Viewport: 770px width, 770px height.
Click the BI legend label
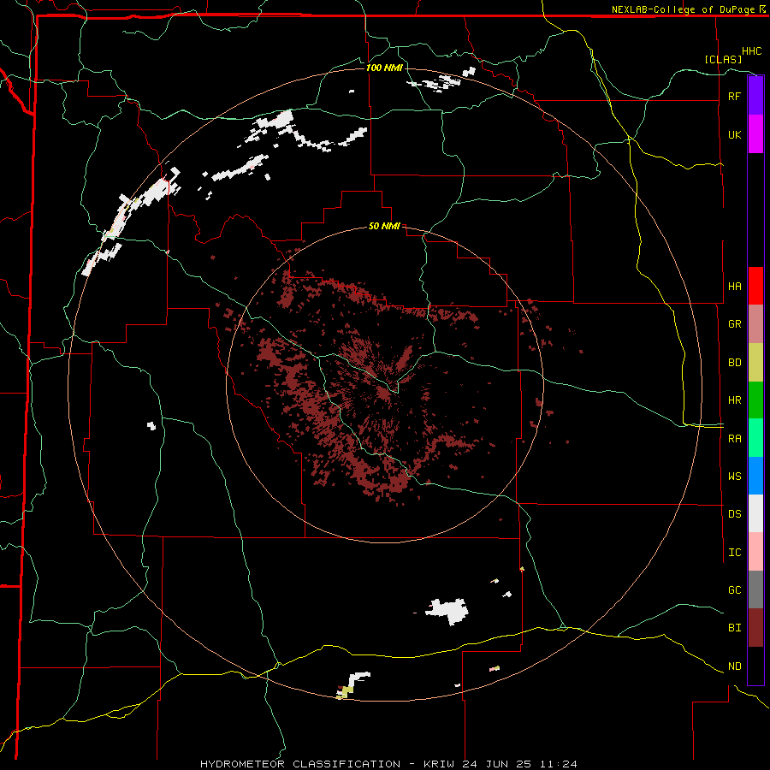[x=734, y=628]
